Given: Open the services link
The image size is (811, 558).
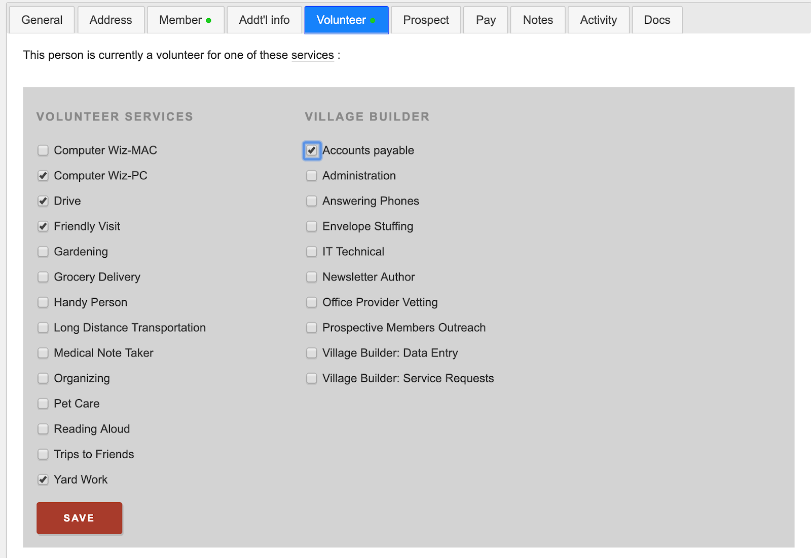Looking at the screenshot, I should [312, 55].
